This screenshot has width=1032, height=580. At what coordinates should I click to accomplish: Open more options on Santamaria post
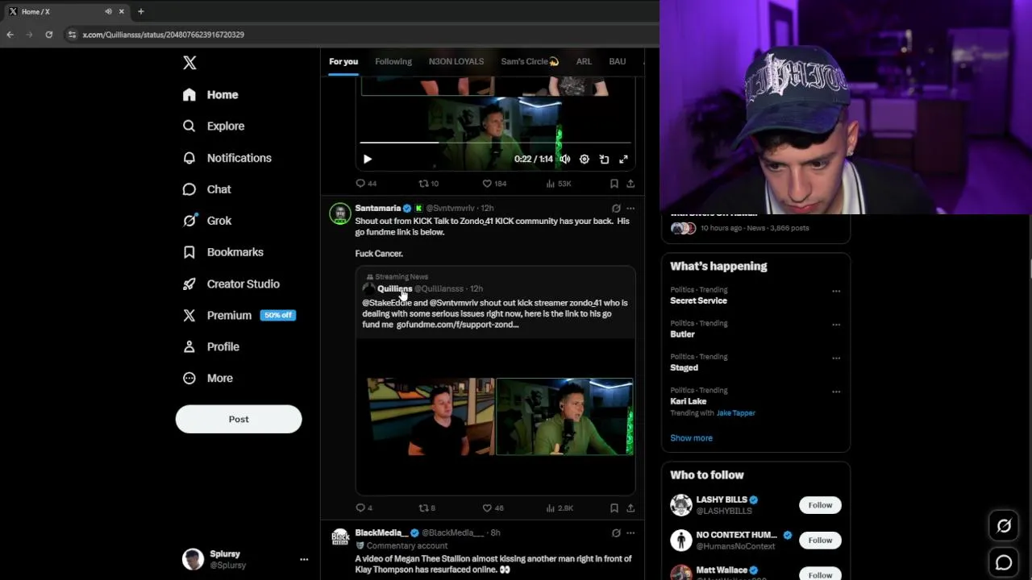pos(630,208)
